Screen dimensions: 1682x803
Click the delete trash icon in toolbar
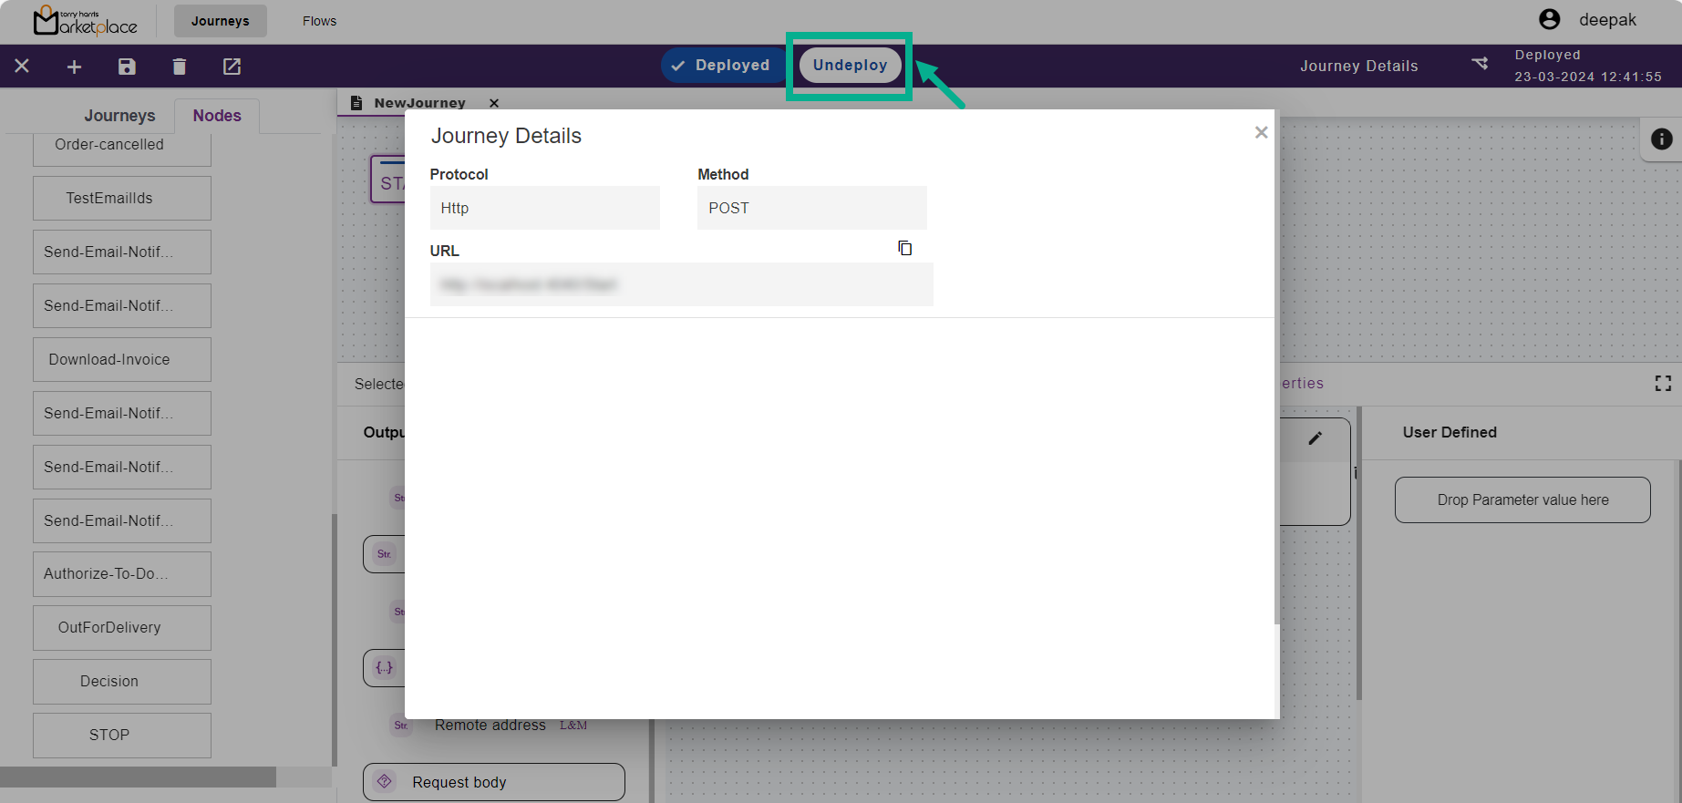(180, 67)
